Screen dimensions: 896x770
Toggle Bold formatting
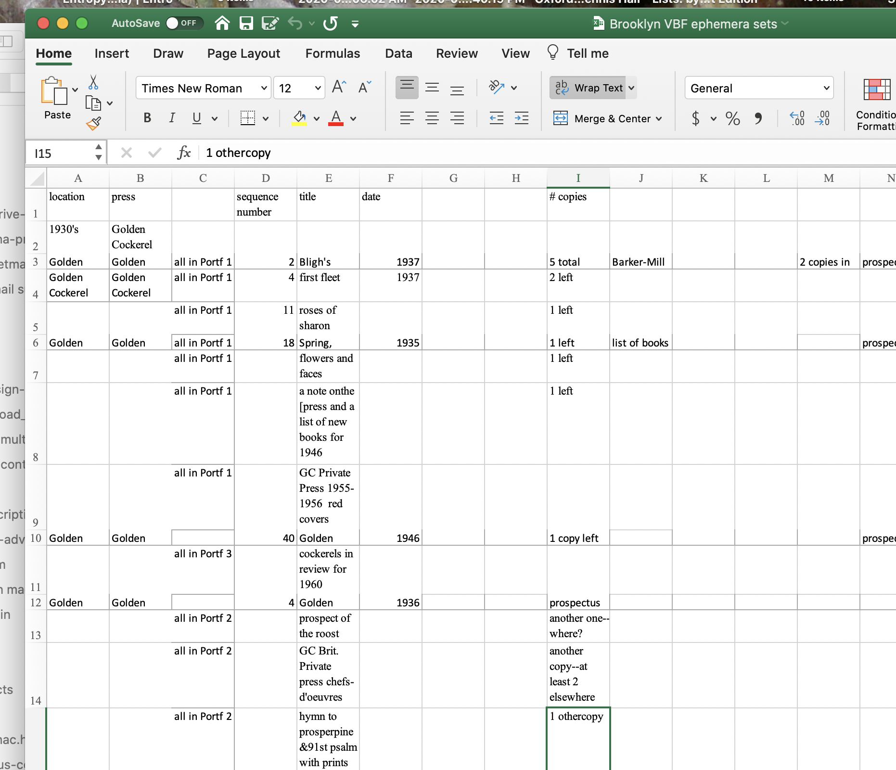tap(147, 118)
